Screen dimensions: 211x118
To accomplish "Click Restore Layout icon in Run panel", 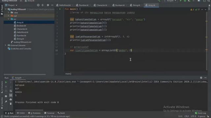I will 6,96.
